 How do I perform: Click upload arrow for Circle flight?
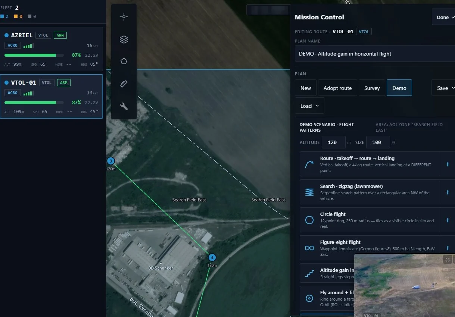coord(448,220)
